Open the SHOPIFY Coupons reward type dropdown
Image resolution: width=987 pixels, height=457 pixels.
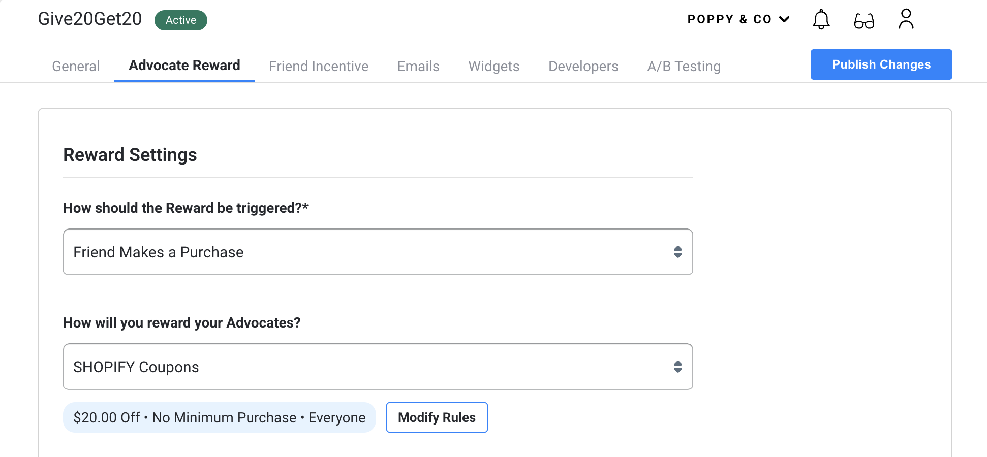coord(378,367)
